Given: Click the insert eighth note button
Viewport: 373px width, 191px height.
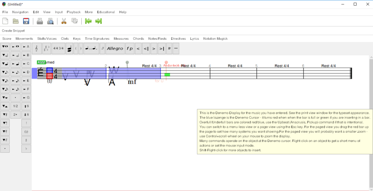Looking at the screenshot, I should (16, 72).
